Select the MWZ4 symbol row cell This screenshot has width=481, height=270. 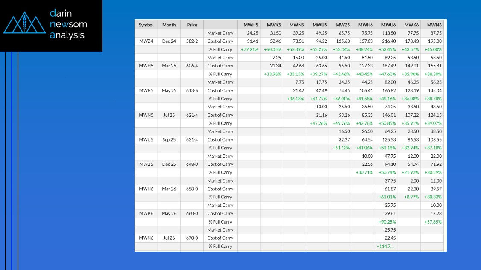[146, 41]
